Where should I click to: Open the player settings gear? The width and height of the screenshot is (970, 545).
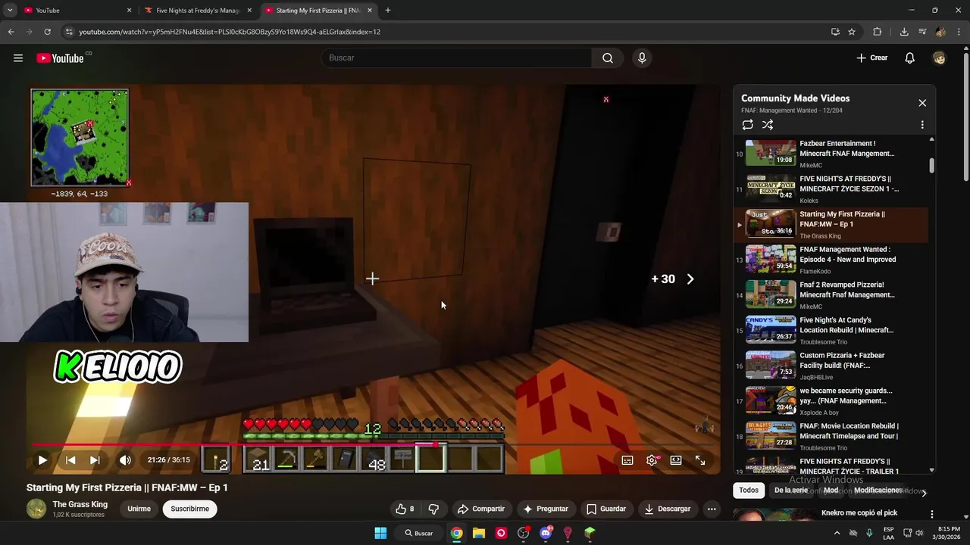[652, 459]
